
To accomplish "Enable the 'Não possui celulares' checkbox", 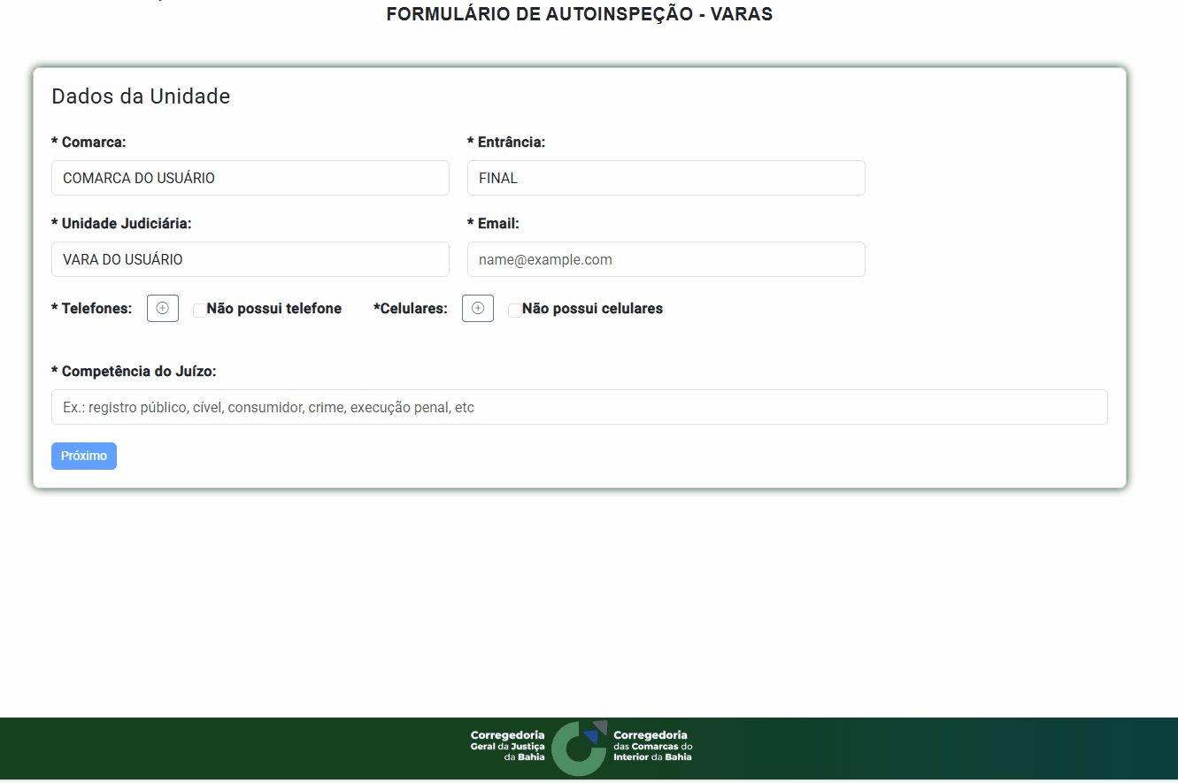I will (515, 310).
